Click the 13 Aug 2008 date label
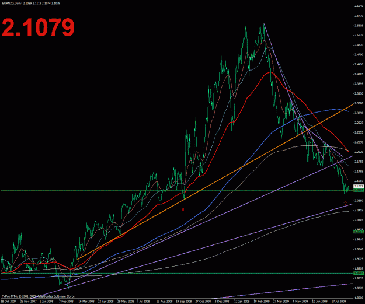Viewport: 365px width, 304px height. coord(164,302)
